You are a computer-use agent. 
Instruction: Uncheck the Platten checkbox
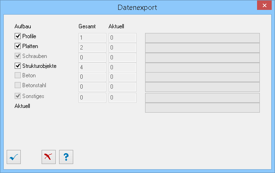tap(17, 46)
